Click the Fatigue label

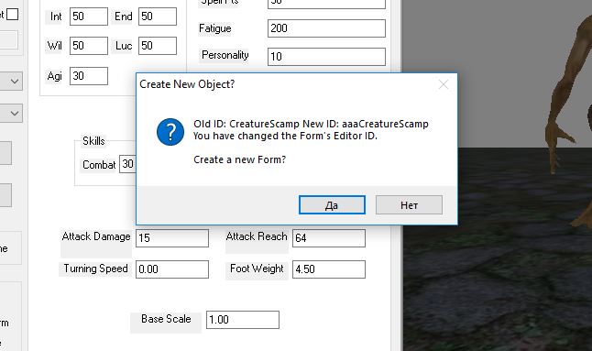point(214,28)
